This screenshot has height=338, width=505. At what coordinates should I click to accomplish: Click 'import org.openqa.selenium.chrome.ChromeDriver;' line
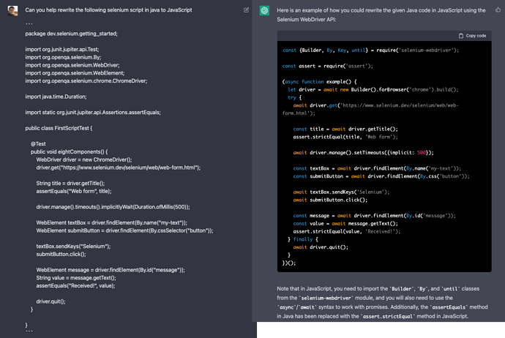pos(86,80)
